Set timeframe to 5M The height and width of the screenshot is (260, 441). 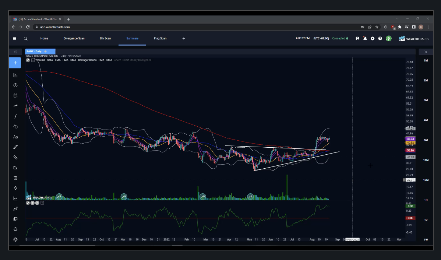click(x=426, y=140)
